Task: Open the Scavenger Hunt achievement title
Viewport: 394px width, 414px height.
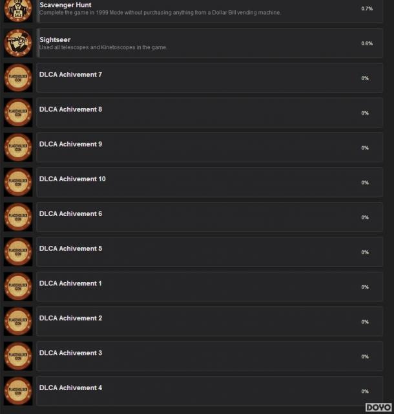Action: pos(65,5)
